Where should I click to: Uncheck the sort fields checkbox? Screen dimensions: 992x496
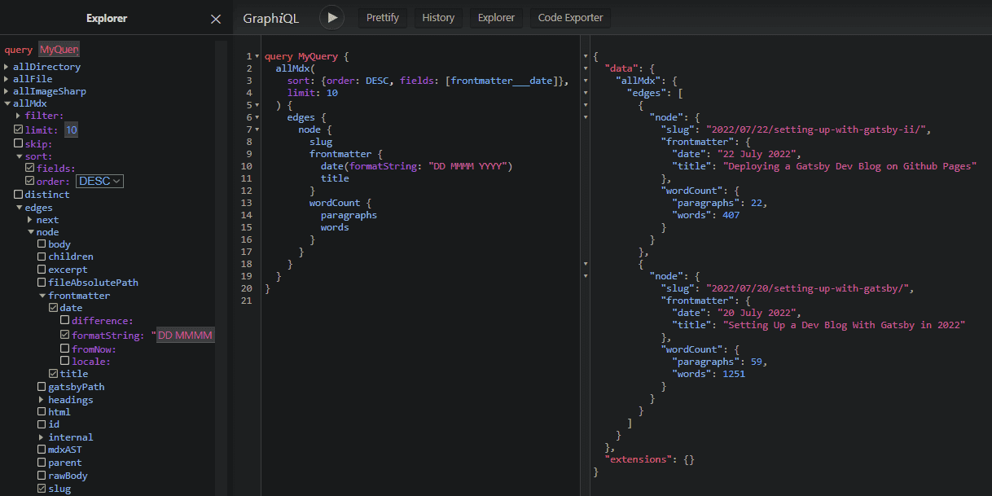[x=30, y=169]
